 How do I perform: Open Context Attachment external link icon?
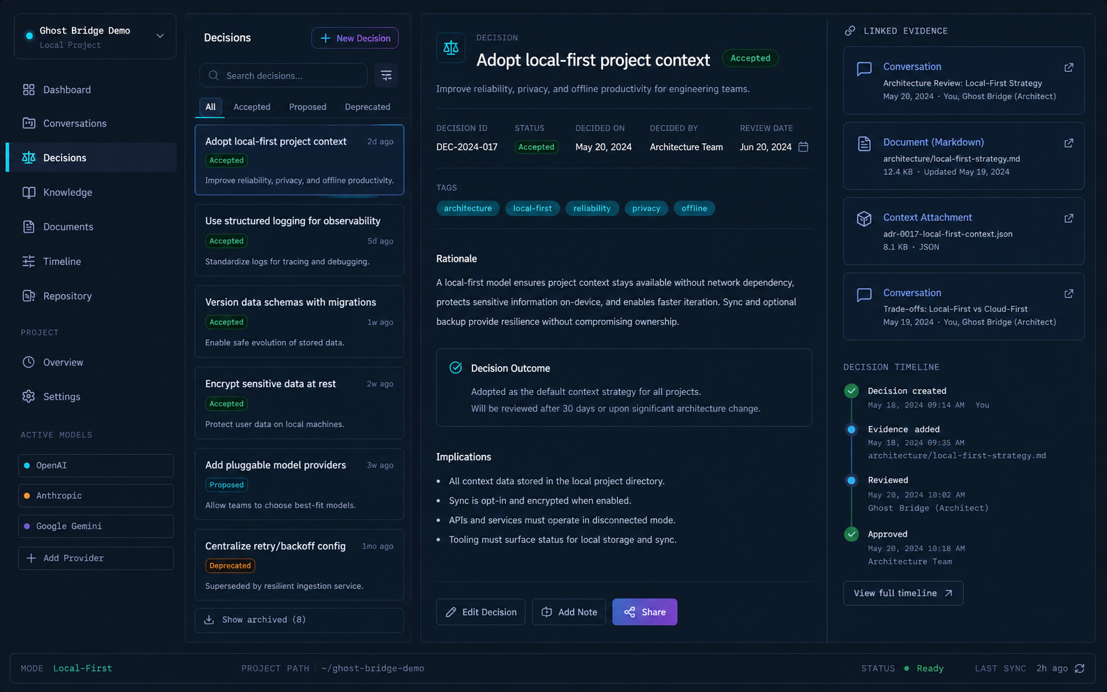click(1069, 218)
